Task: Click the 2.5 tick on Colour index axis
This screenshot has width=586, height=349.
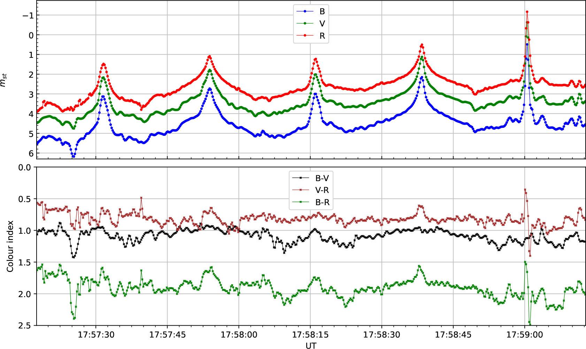Action: tap(25, 326)
